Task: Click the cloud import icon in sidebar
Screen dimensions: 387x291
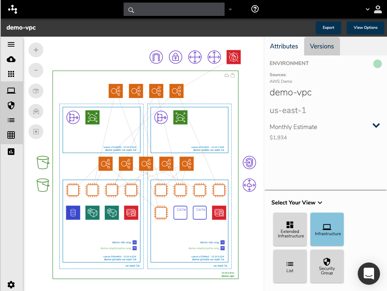Action: tap(11, 59)
